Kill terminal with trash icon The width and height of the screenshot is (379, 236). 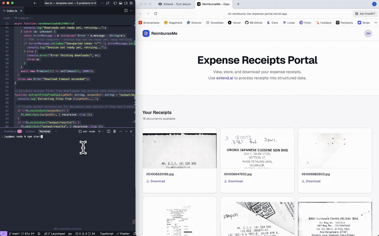pos(115,131)
